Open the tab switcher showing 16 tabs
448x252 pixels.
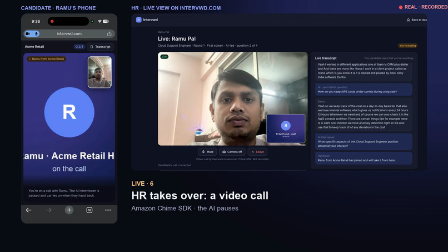89,210
